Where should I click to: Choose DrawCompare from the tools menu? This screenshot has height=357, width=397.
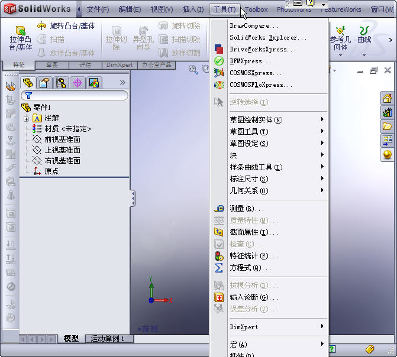[254, 26]
